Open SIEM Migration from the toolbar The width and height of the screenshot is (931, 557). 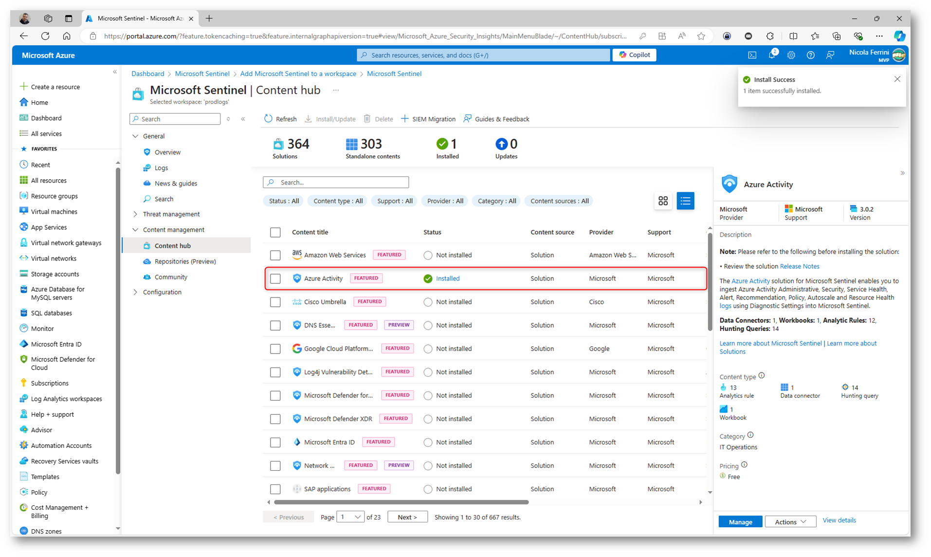pyautogui.click(x=428, y=119)
